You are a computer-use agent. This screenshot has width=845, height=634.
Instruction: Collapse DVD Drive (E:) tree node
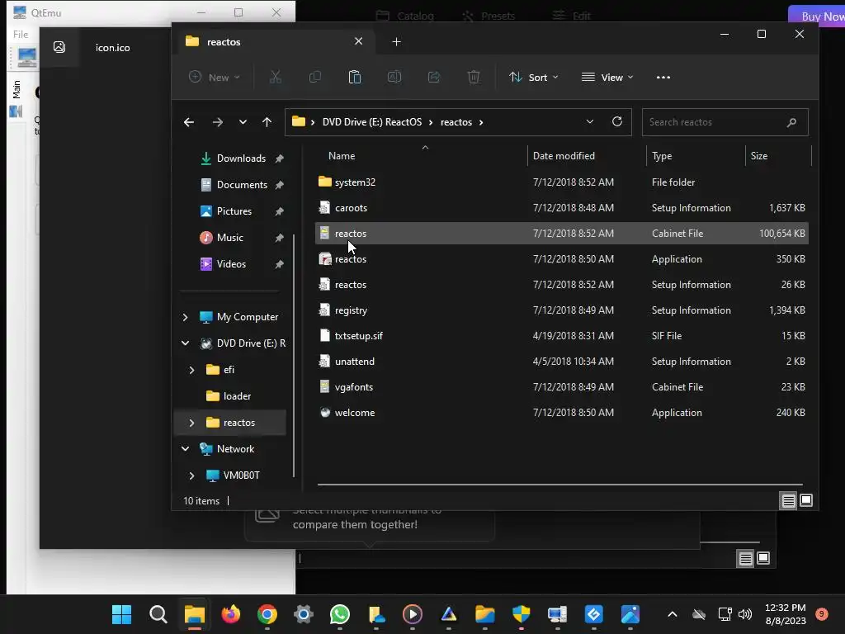[186, 343]
